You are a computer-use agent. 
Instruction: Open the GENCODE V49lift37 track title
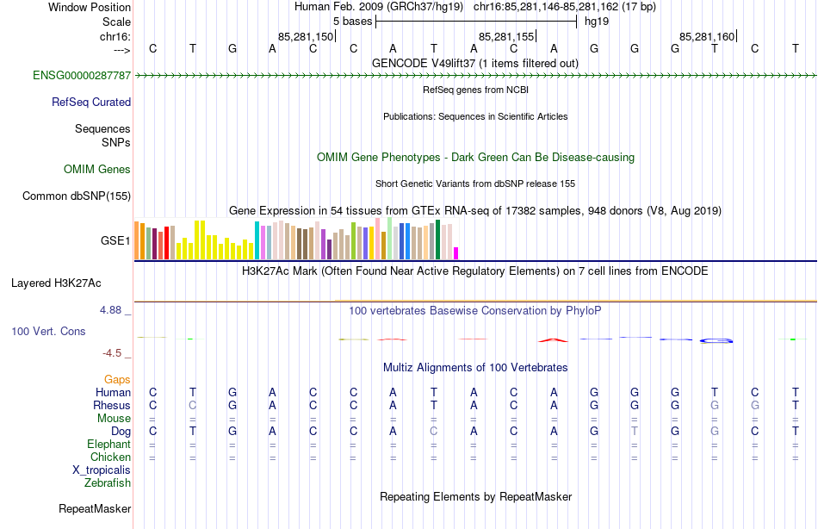(475, 63)
